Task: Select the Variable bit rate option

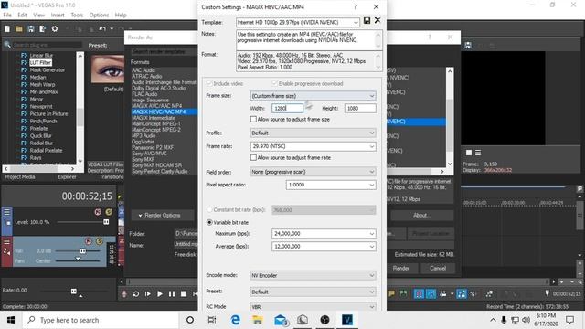Action: tap(209, 222)
